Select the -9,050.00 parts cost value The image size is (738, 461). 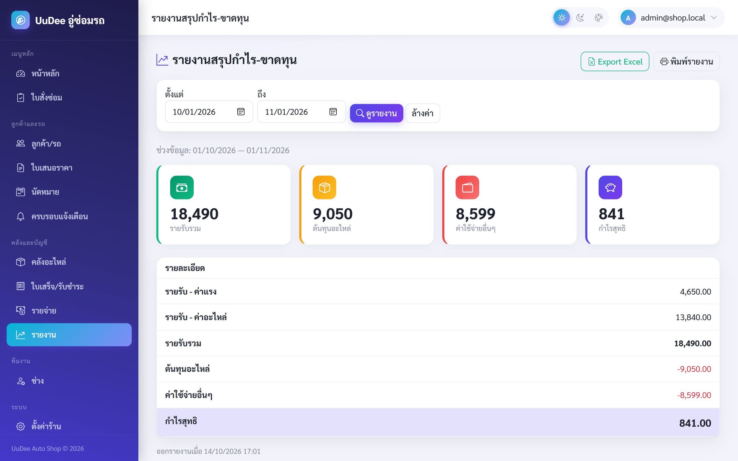coord(694,369)
